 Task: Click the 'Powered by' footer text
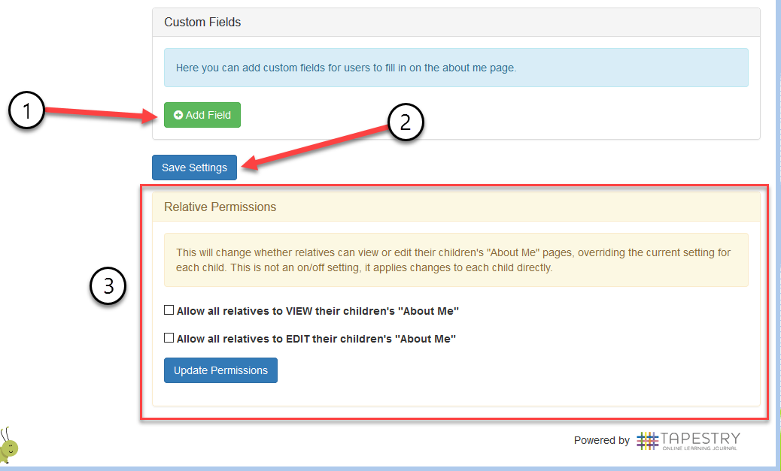coord(602,441)
